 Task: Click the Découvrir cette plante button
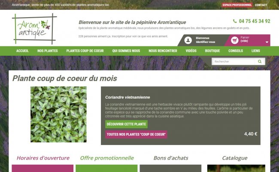point(126,124)
